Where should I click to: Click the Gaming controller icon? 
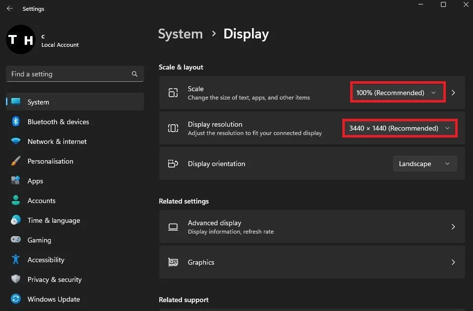tap(16, 240)
